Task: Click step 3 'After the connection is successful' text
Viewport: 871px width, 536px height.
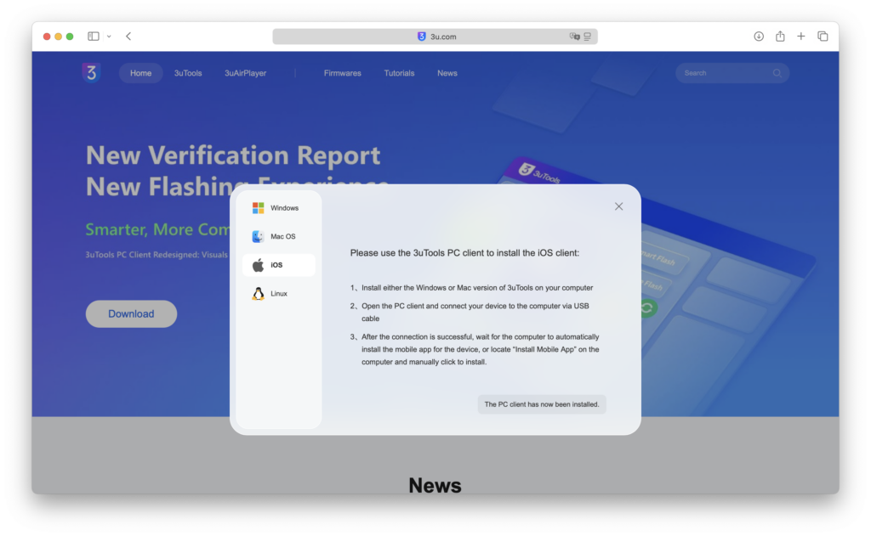Action: pyautogui.click(x=481, y=350)
